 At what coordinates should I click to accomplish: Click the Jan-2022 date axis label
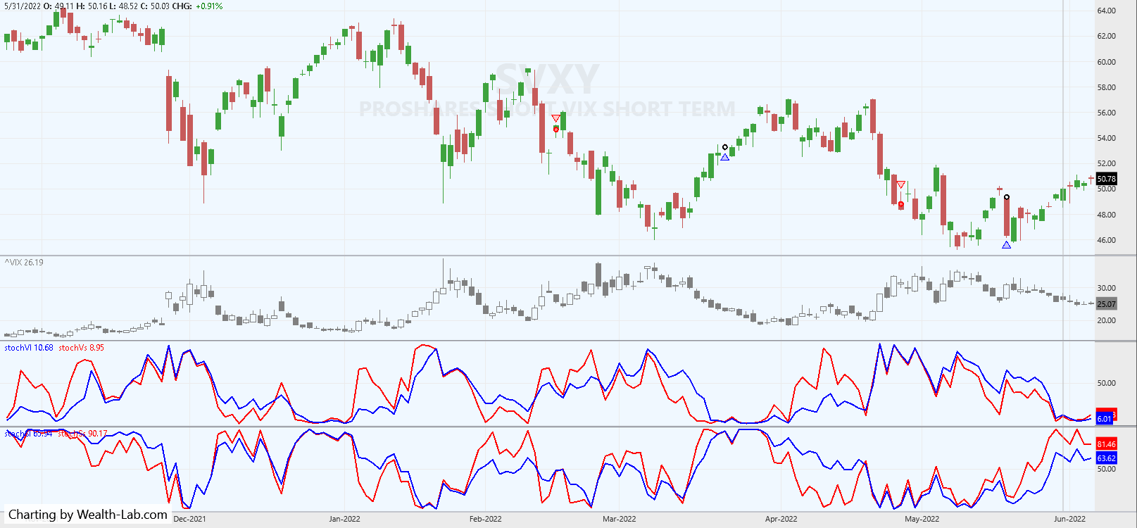pyautogui.click(x=345, y=519)
